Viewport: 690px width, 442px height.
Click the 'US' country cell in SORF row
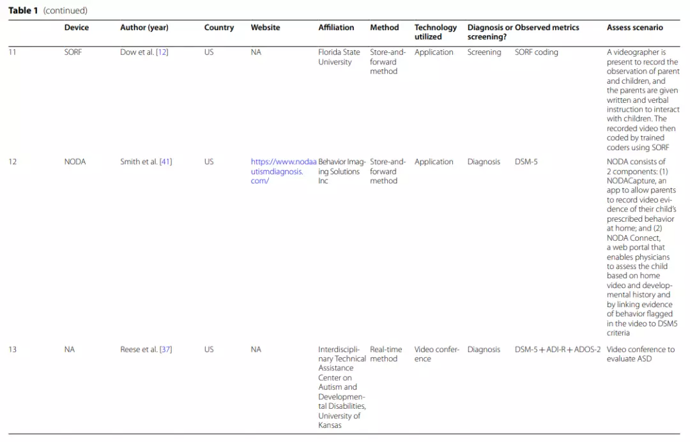point(208,52)
